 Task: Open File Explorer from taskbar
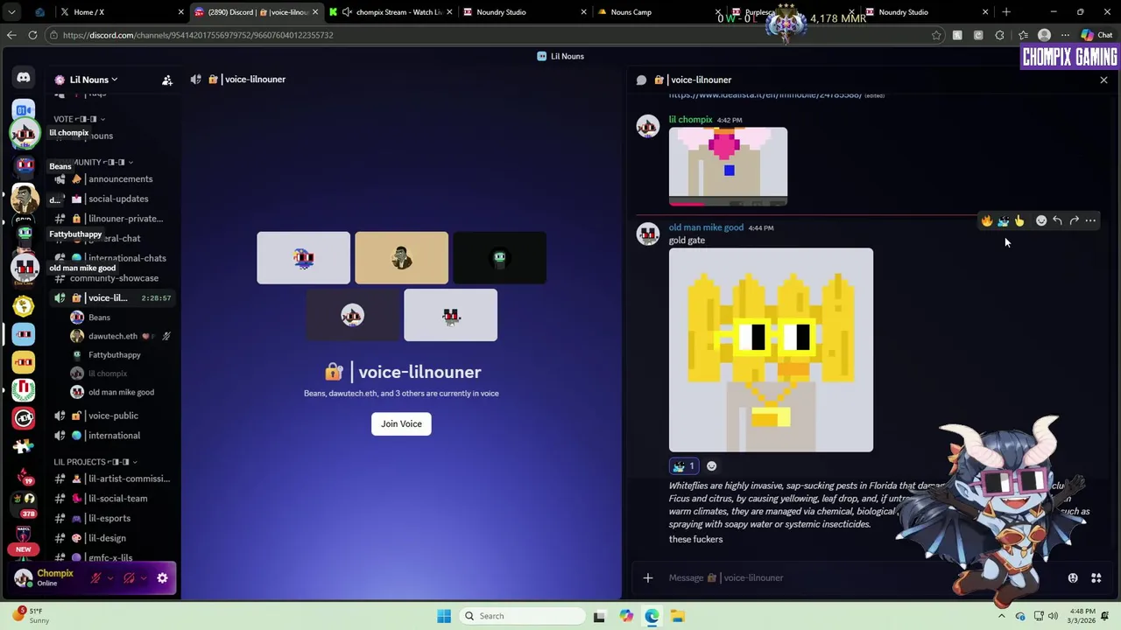(x=678, y=616)
